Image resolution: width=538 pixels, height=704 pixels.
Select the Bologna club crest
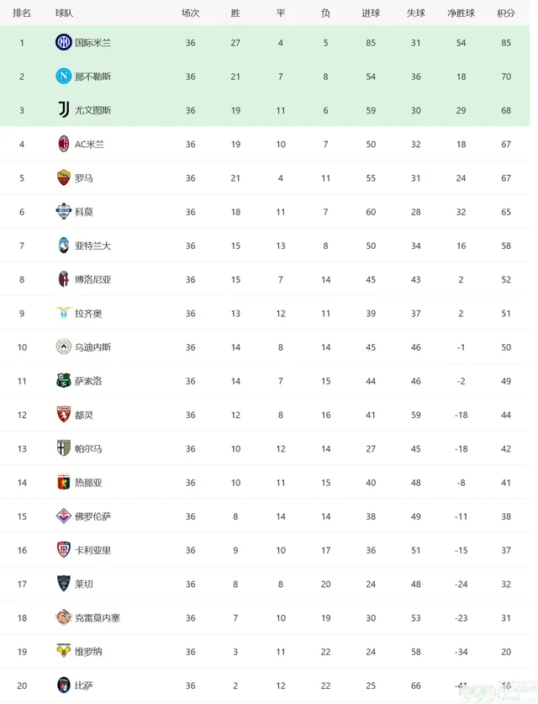[x=64, y=279]
